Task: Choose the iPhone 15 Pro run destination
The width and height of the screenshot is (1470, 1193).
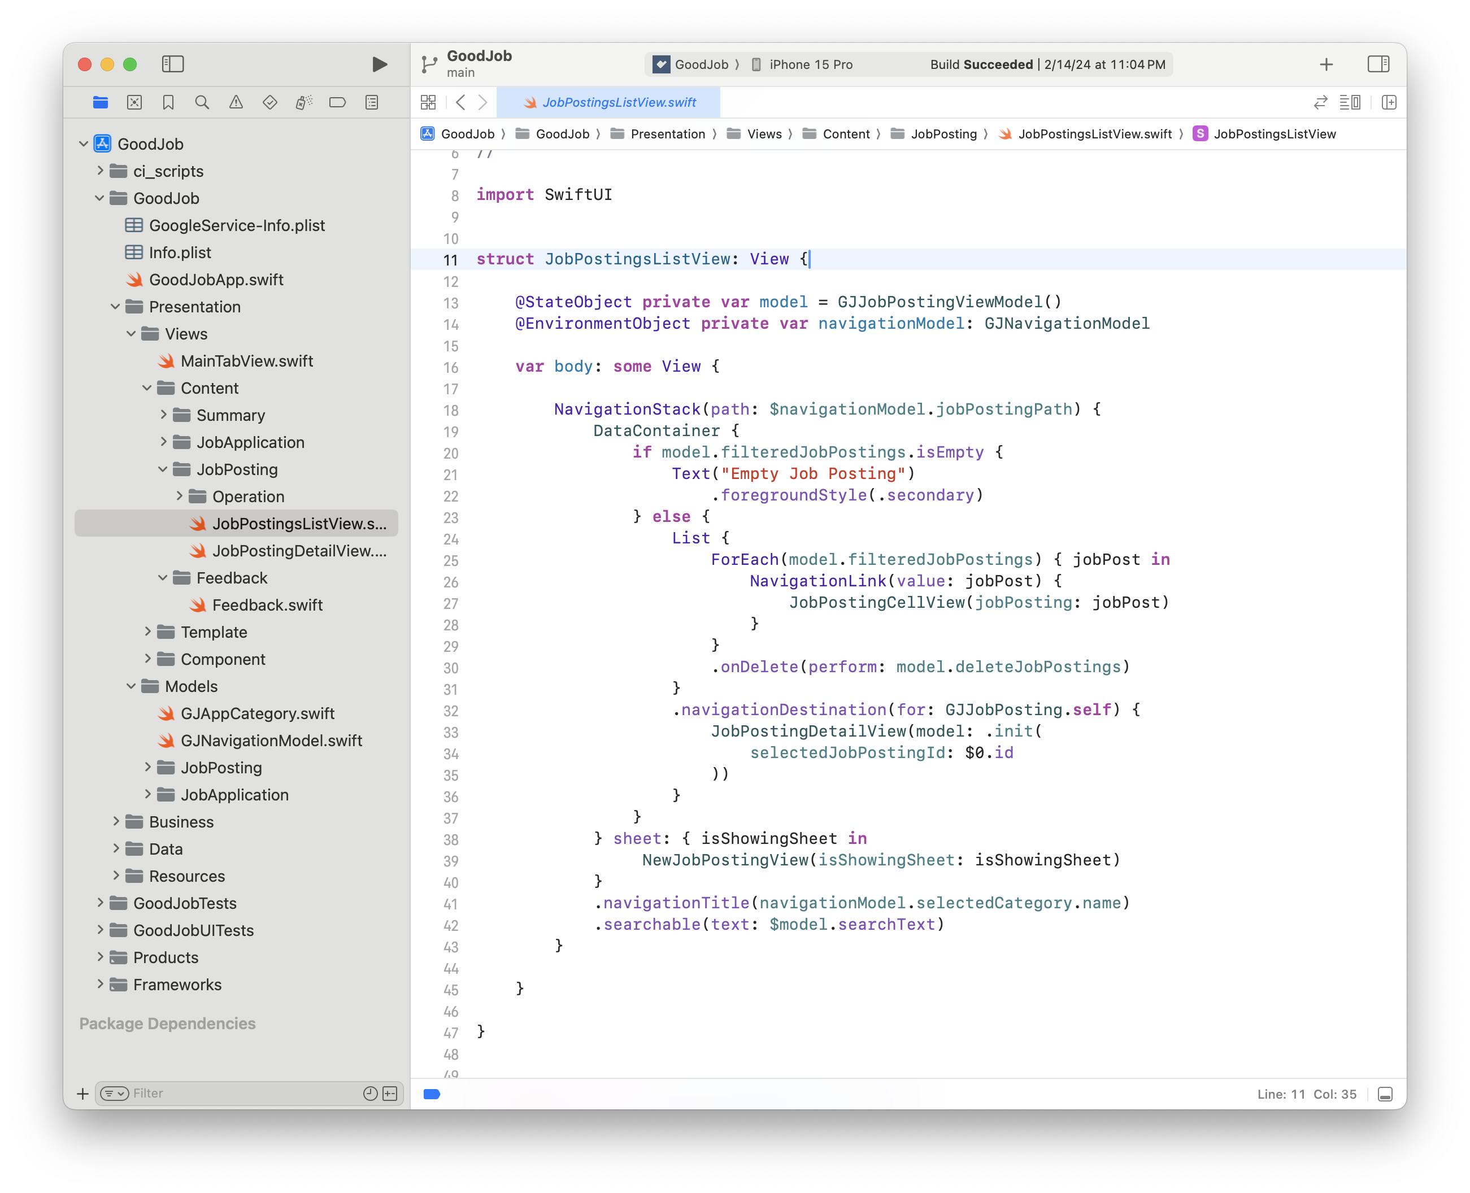Action: (x=810, y=64)
